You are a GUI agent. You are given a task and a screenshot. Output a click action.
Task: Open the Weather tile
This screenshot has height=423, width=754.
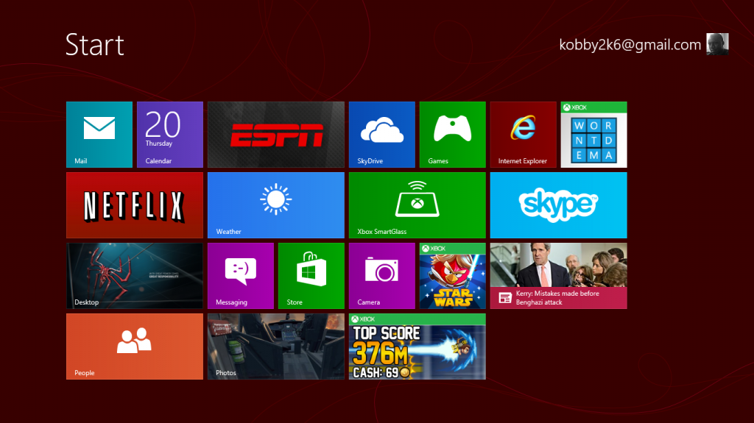tap(276, 205)
